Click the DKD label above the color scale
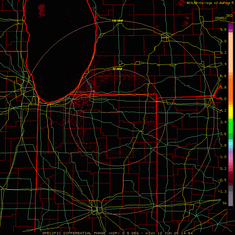 click(230, 16)
